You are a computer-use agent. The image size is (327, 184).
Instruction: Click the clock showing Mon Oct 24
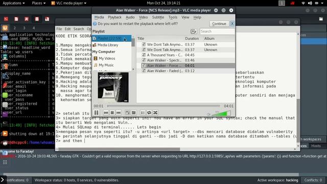[163, 3]
